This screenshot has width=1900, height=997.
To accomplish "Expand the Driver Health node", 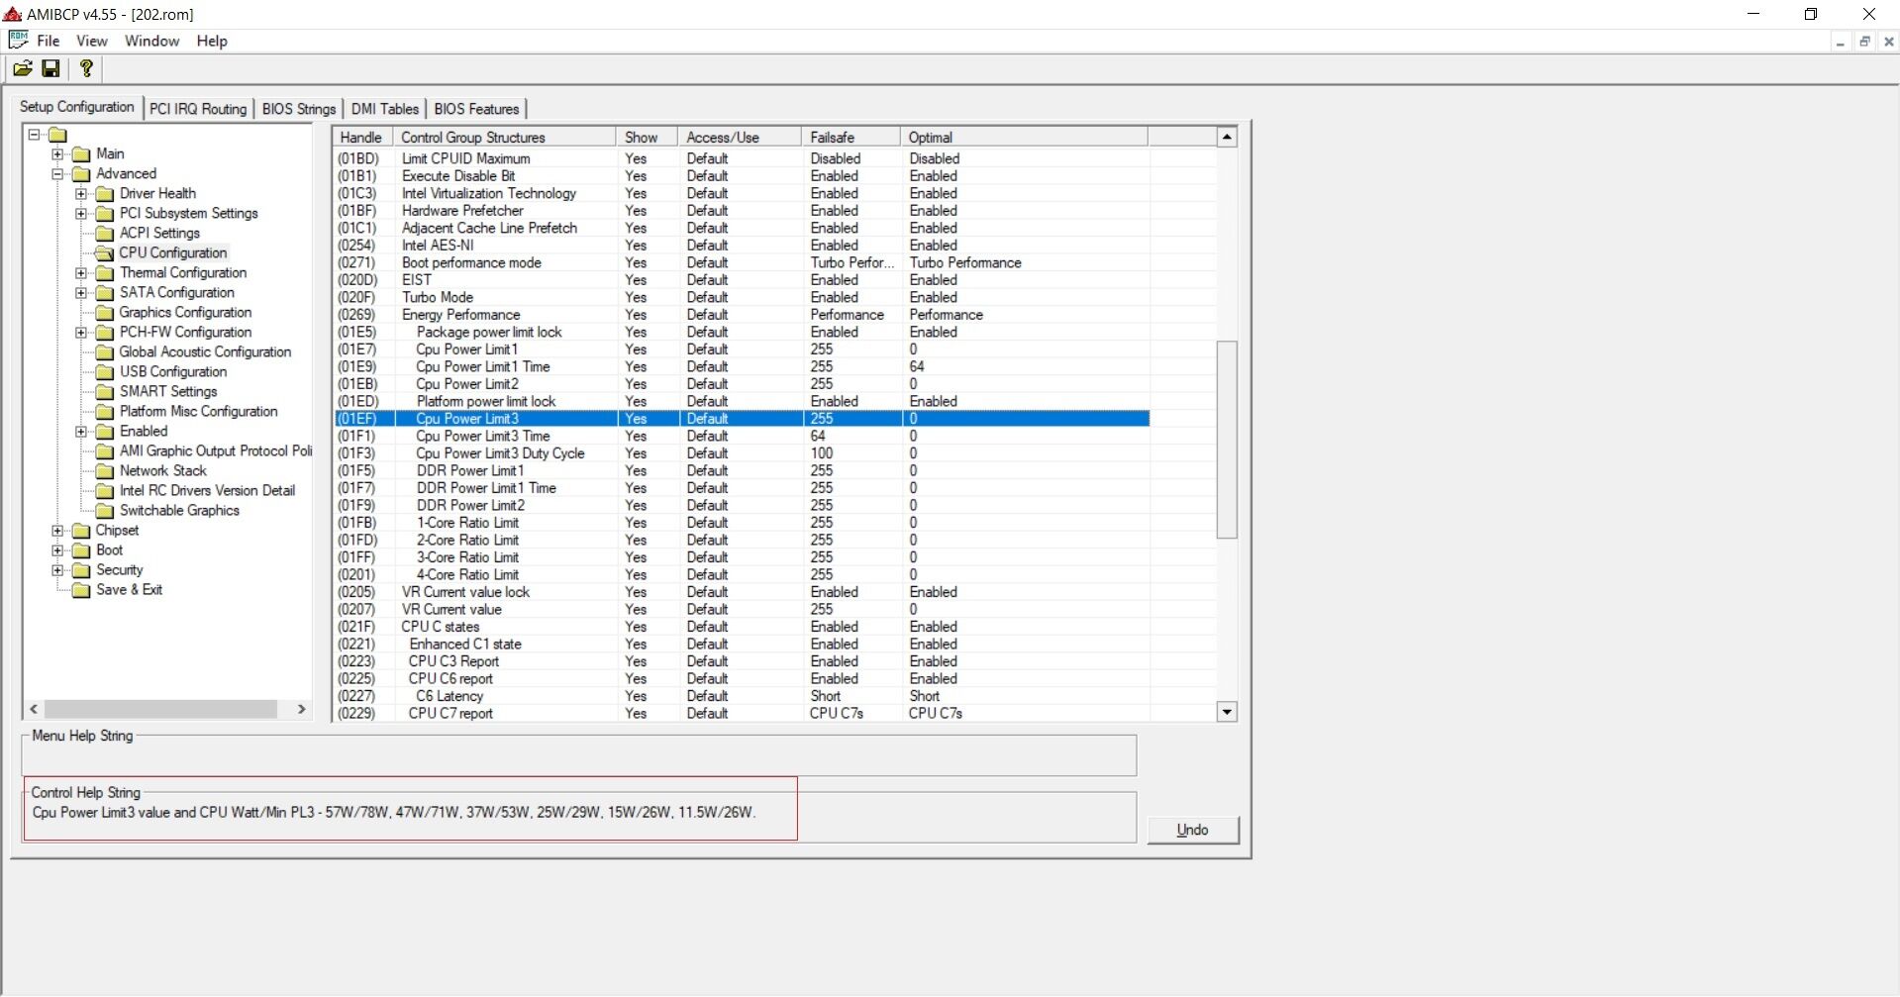I will pyautogui.click(x=81, y=193).
